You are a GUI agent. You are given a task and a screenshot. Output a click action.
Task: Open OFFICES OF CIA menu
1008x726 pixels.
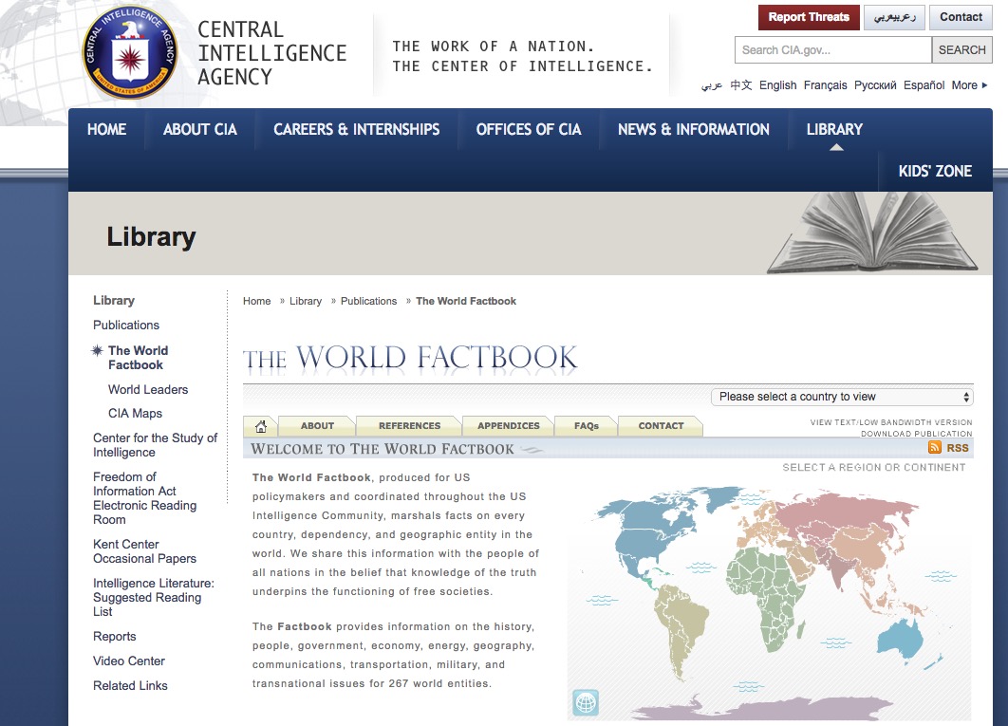pyautogui.click(x=529, y=129)
